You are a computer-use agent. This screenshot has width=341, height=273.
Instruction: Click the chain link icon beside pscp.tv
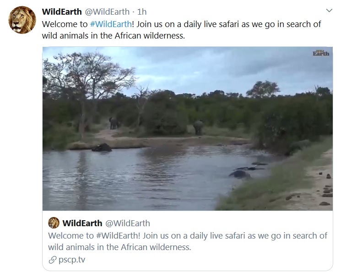(52, 260)
